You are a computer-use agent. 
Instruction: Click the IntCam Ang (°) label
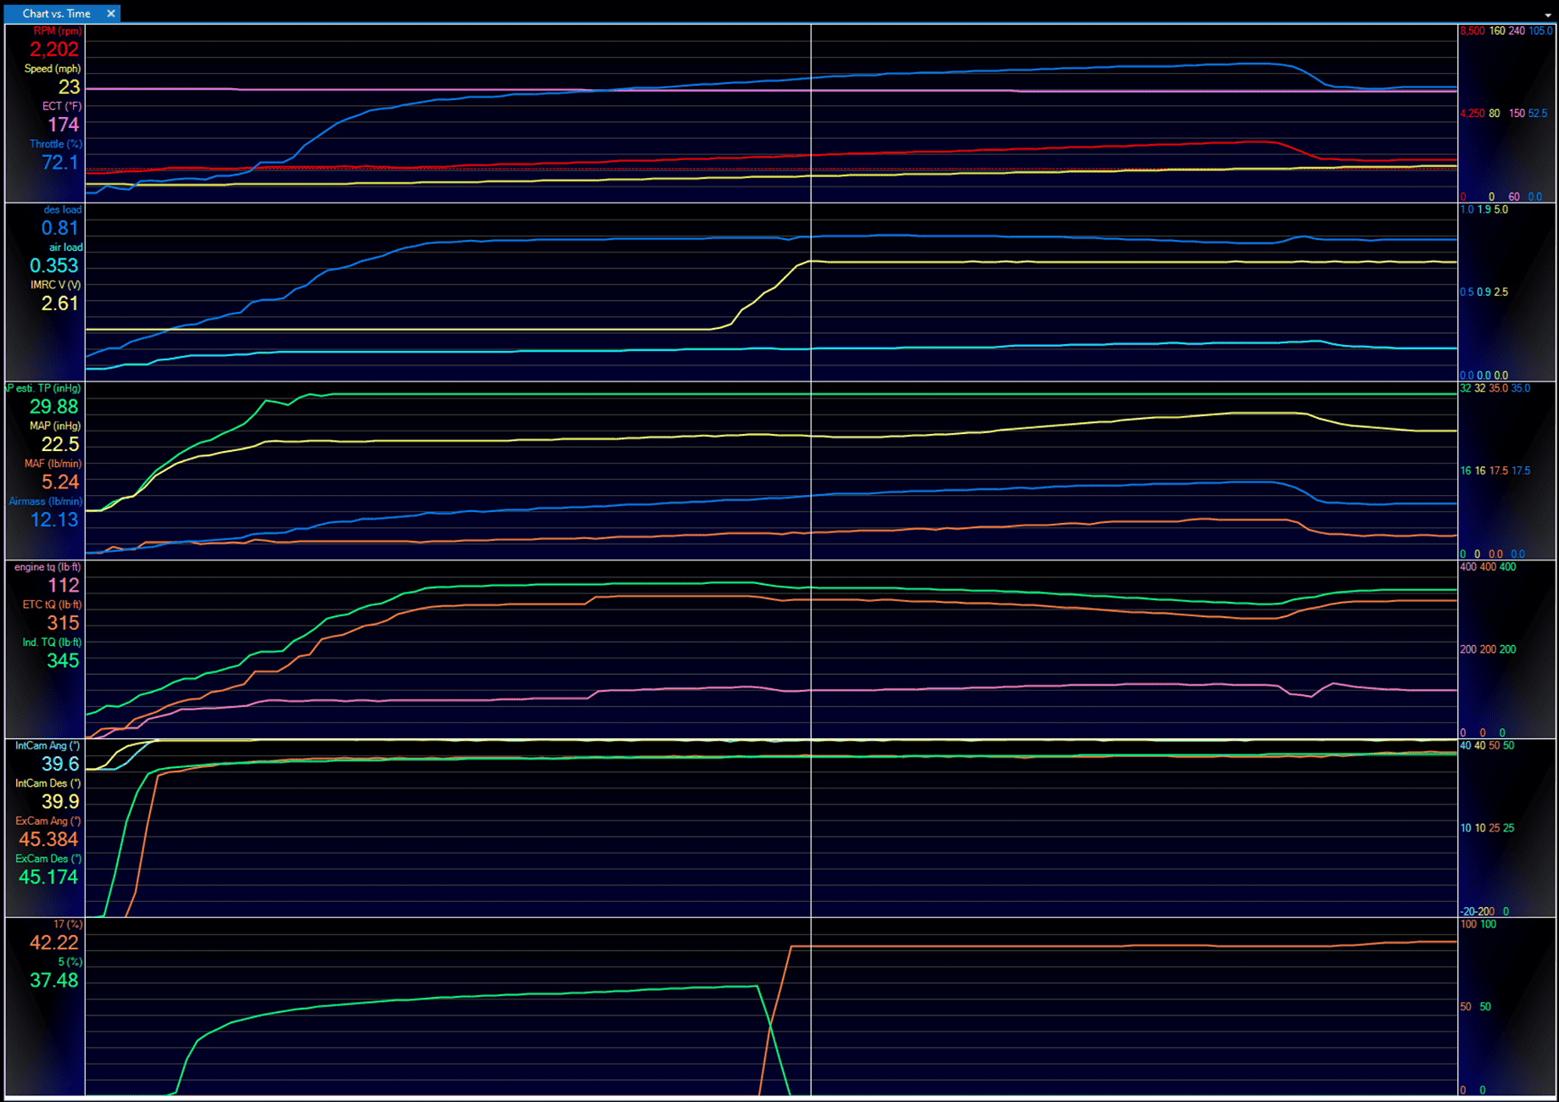(x=48, y=746)
